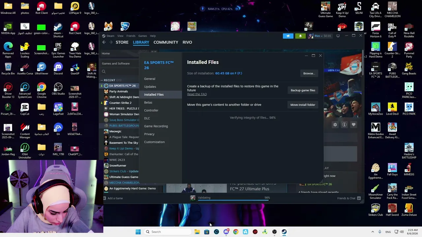Open Epic Games Launcher desktop shortcut
This screenshot has width=422, height=237.
[x=58, y=50]
